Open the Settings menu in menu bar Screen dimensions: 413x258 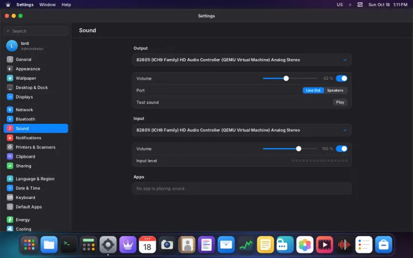[x=25, y=5]
